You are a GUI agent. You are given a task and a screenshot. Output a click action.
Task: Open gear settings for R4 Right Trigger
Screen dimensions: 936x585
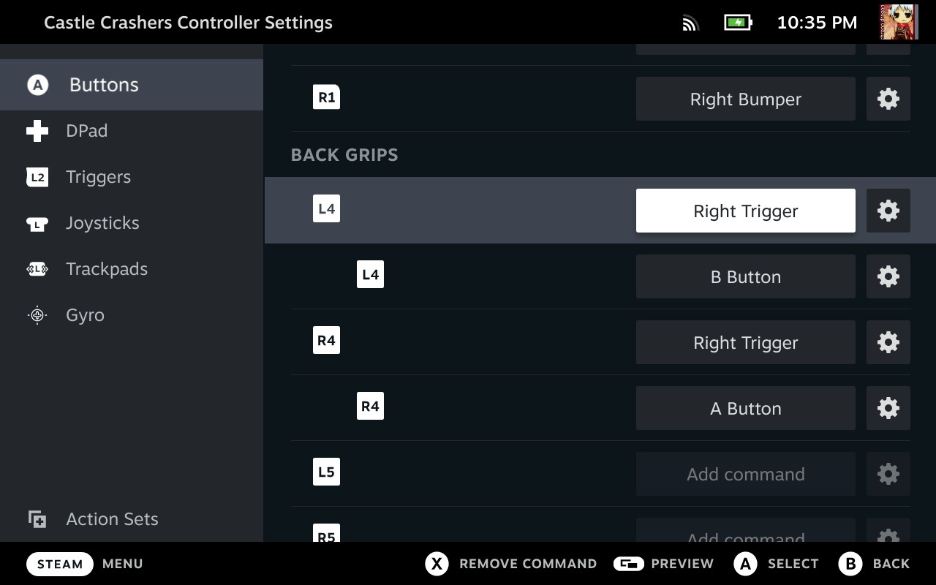[888, 342]
